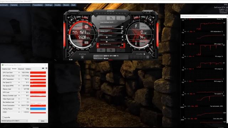Open the Quality menu in Heaven Benchmark
228x128 pixels.
(x=58, y=5)
